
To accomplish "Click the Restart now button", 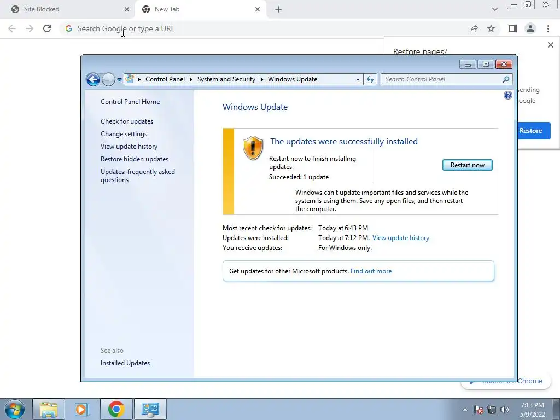I will click(x=467, y=165).
